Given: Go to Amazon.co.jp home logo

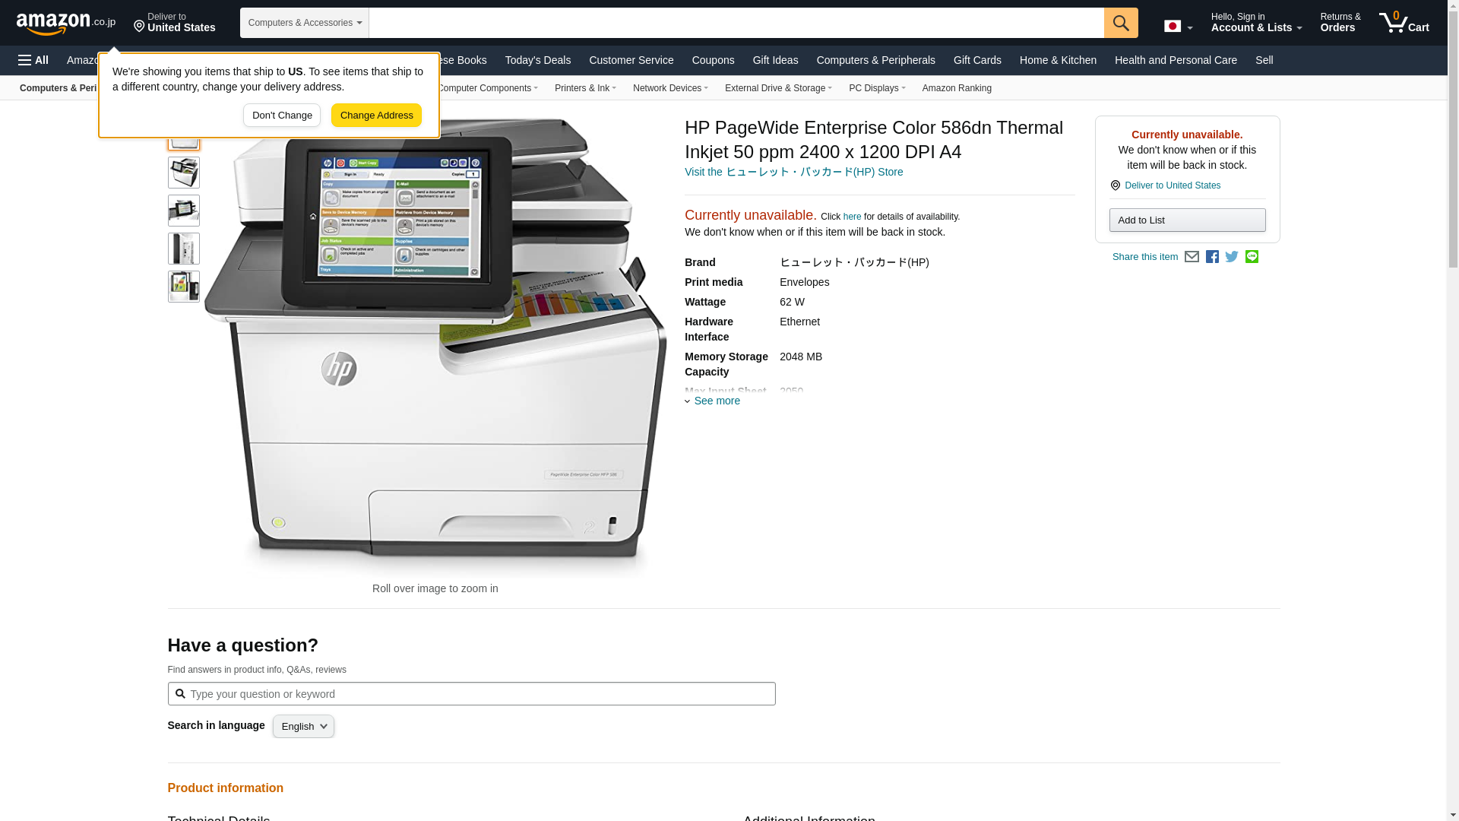Looking at the screenshot, I should [x=65, y=23].
